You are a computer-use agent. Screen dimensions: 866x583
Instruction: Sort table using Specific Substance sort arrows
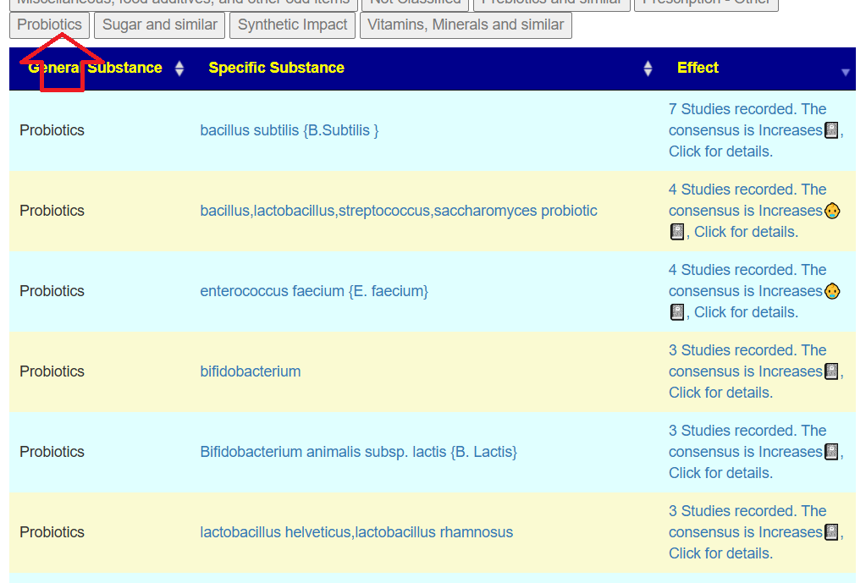tap(648, 69)
